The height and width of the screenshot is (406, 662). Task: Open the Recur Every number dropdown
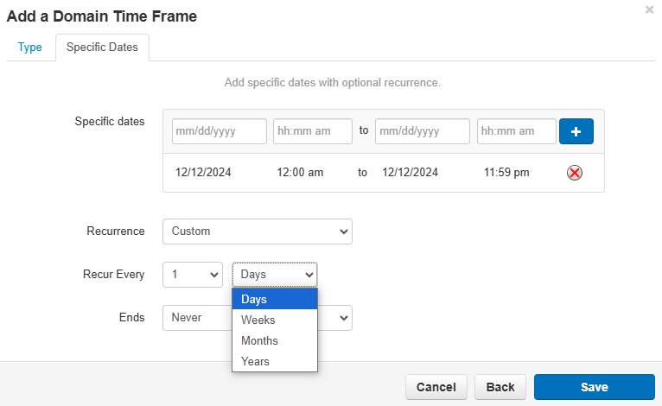[x=193, y=275]
